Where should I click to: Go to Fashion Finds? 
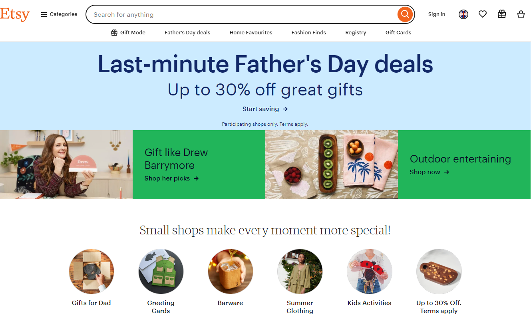pyautogui.click(x=309, y=33)
